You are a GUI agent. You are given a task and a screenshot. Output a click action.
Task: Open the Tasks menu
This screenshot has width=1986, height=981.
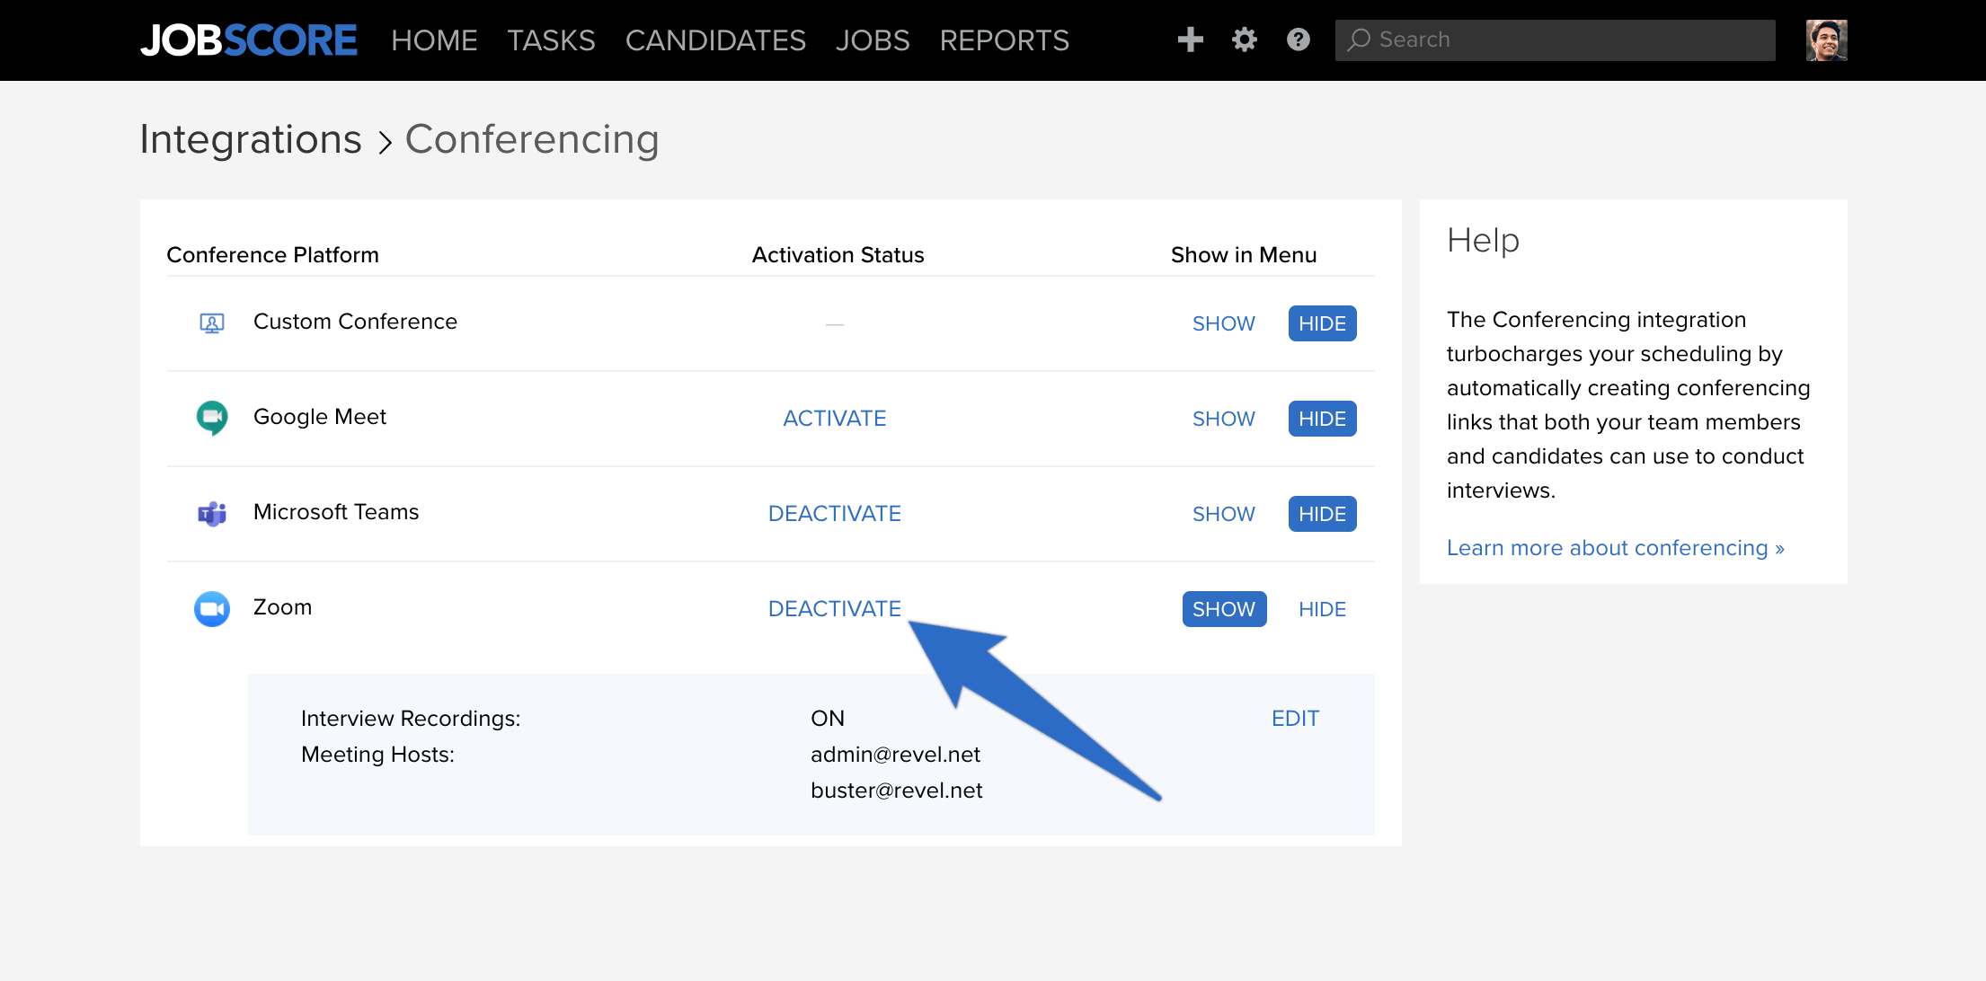tap(551, 40)
